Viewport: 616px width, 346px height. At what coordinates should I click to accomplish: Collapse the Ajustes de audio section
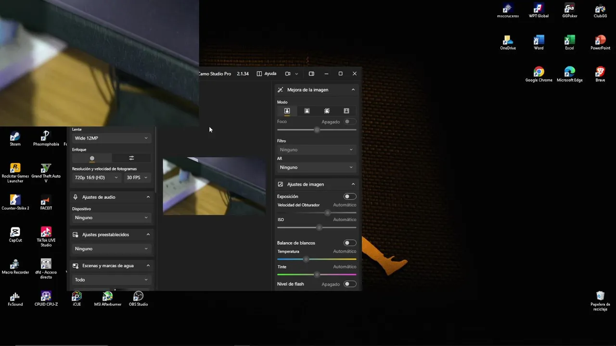pos(148,197)
